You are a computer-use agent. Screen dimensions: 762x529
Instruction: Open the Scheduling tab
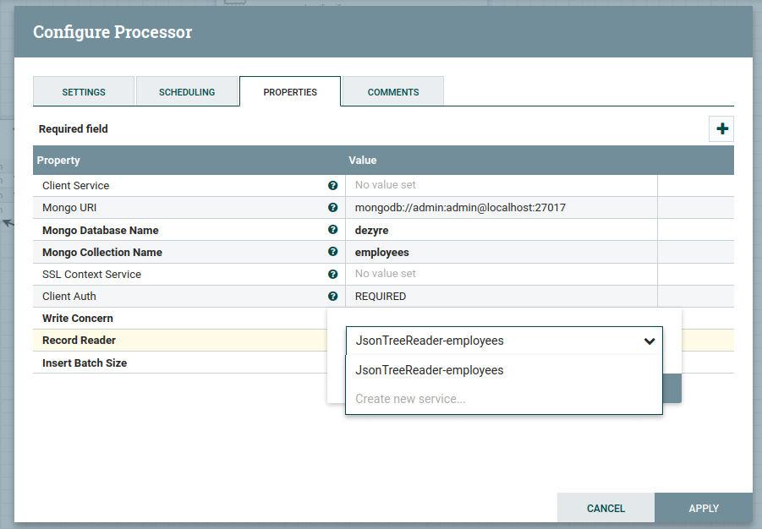click(x=187, y=92)
